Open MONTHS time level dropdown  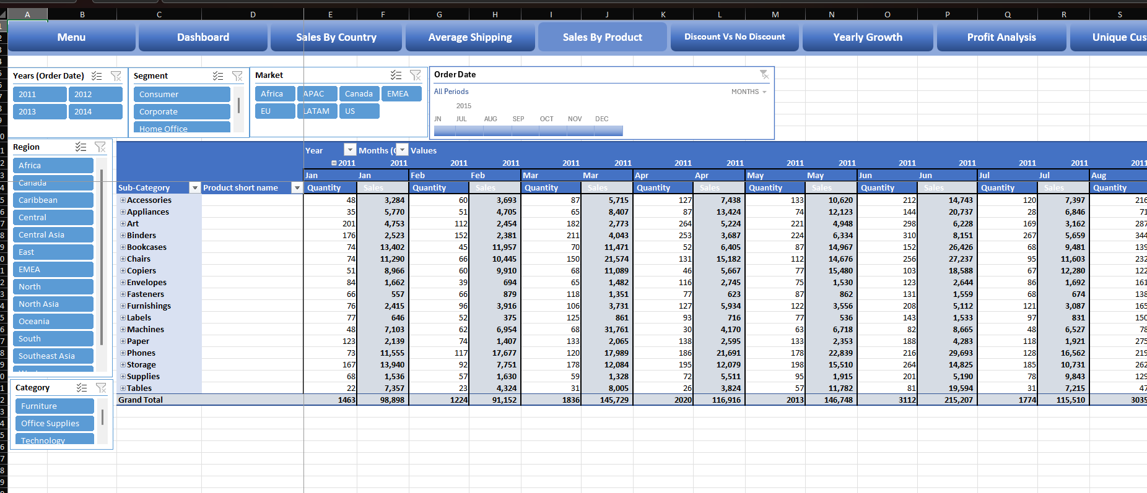tap(749, 92)
